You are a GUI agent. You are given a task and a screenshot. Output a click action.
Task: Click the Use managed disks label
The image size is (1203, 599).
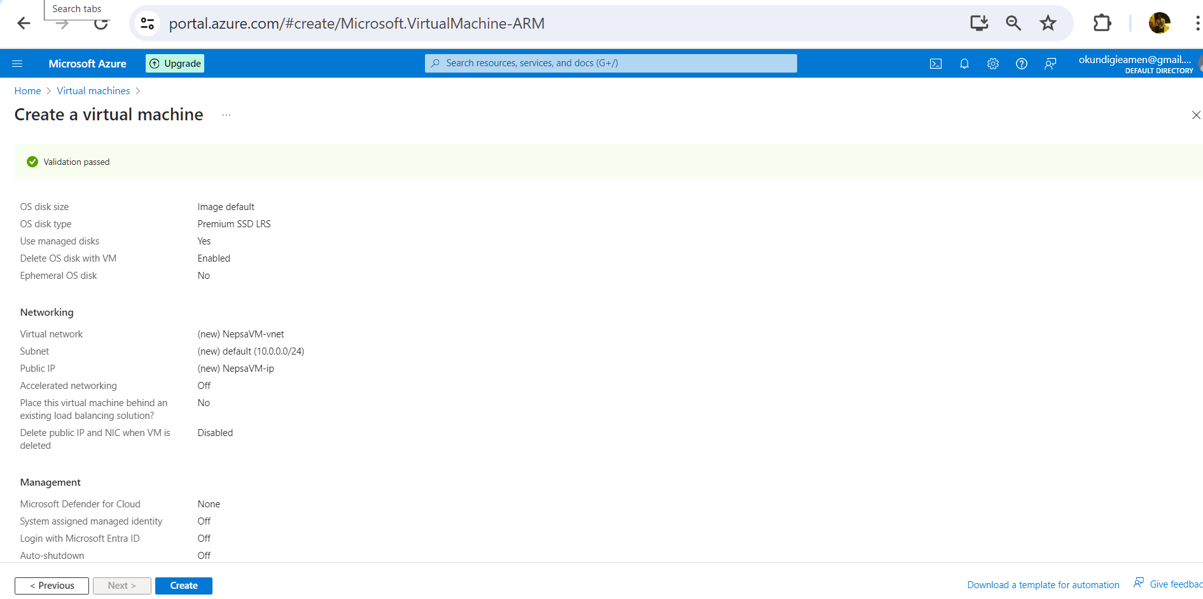coord(60,241)
